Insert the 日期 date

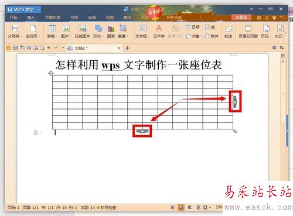pos(193,27)
